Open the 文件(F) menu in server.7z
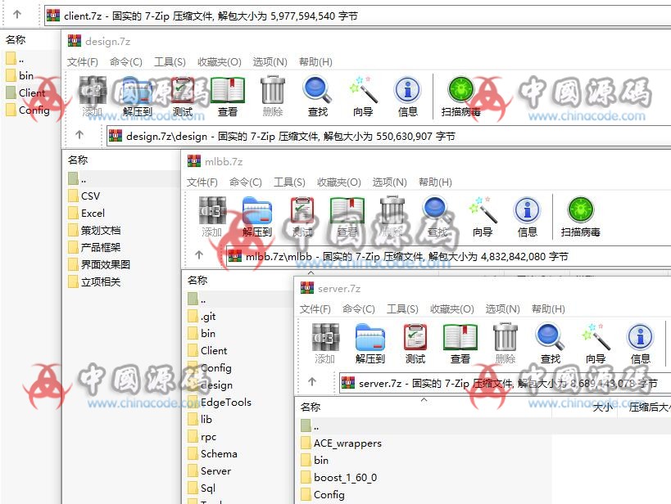 pos(315,309)
